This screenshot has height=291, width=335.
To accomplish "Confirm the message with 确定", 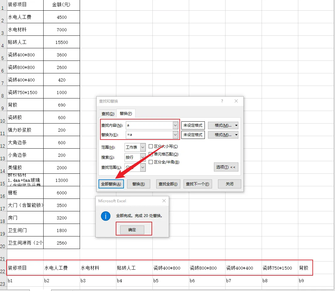I will (132, 230).
